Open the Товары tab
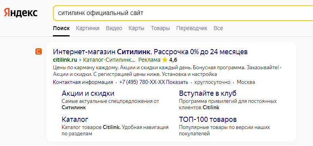The image size is (313, 146). tap(160, 28)
